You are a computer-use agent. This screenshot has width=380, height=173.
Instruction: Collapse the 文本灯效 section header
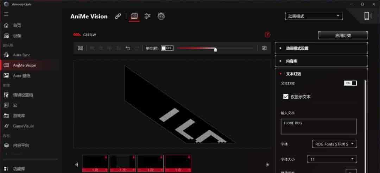click(x=321, y=74)
